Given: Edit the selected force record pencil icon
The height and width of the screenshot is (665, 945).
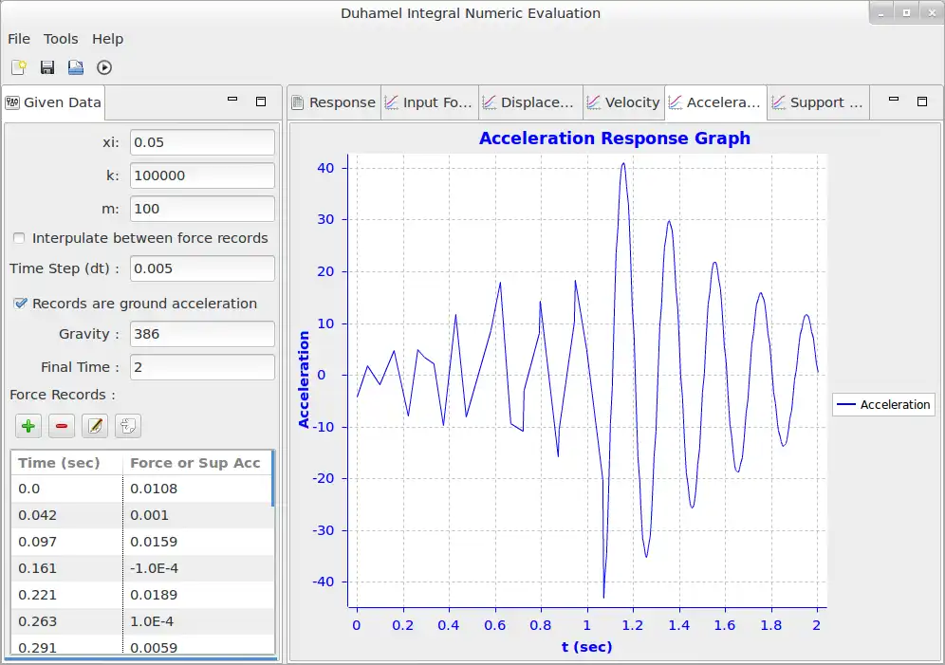Looking at the screenshot, I should tap(94, 426).
